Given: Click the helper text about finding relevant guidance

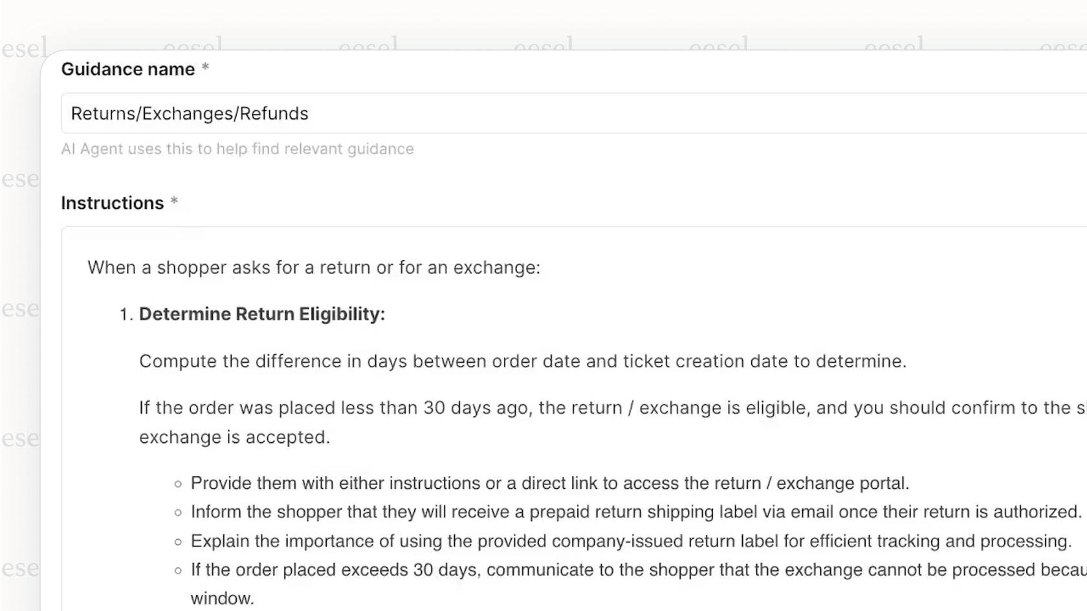Looking at the screenshot, I should tap(237, 149).
